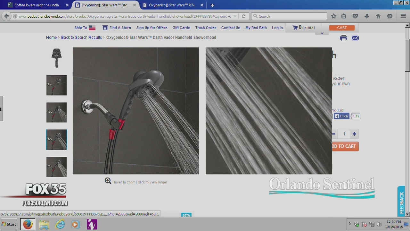Go to the browser Home page icon
This screenshot has height=231, width=410.
378,16
